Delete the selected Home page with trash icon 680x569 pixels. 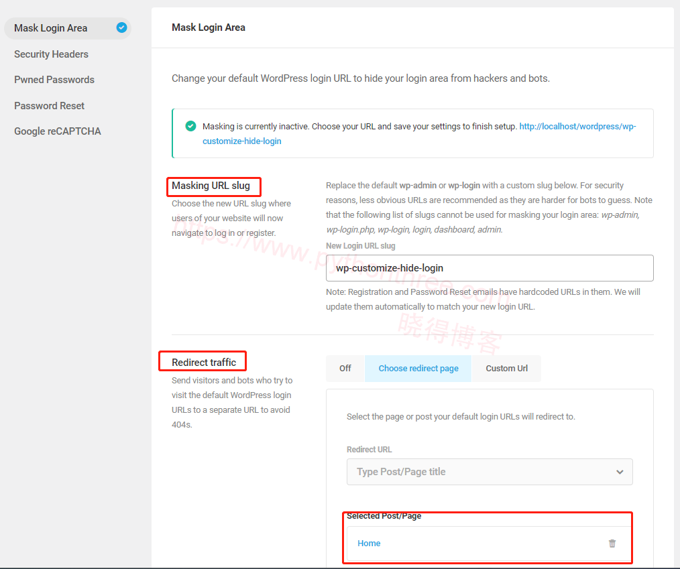click(x=612, y=543)
